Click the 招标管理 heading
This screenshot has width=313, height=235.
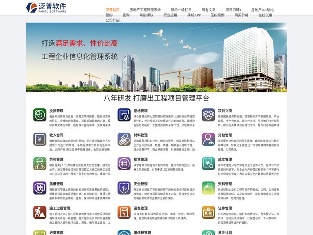(141, 111)
